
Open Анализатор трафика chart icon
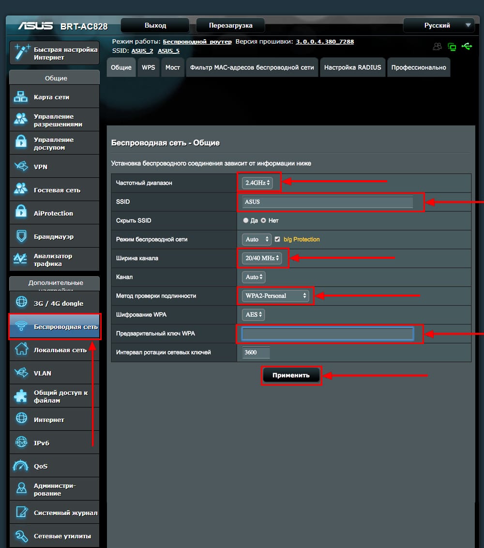pyautogui.click(x=20, y=259)
